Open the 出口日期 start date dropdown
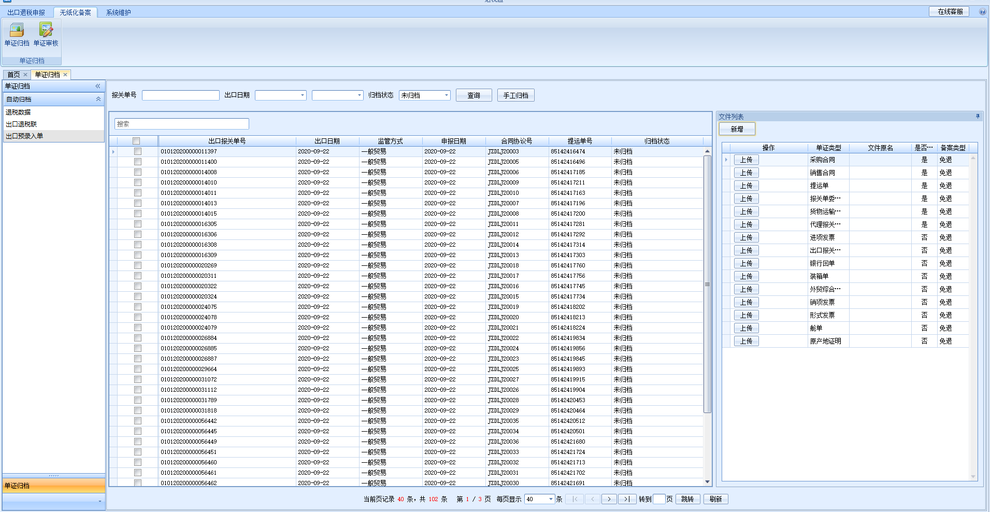The image size is (990, 512). coord(303,95)
